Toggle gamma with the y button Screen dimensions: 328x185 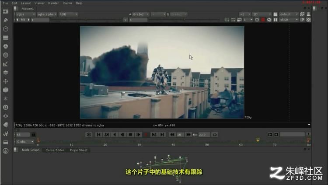[x=126, y=20]
